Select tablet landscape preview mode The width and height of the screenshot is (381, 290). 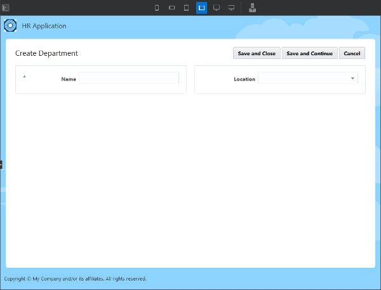click(x=201, y=8)
